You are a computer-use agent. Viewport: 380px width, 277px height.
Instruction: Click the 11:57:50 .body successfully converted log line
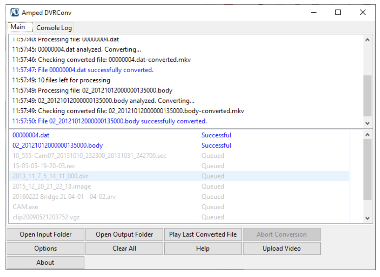coord(110,121)
